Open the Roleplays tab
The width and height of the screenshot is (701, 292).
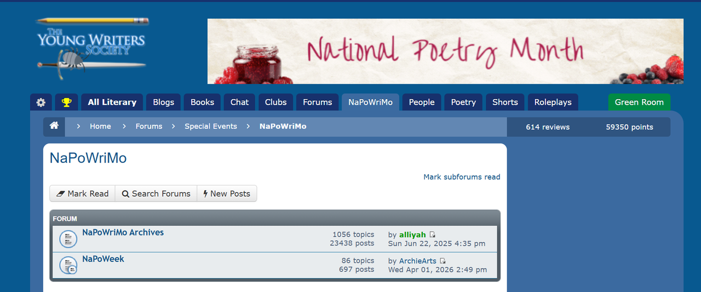[x=553, y=102]
